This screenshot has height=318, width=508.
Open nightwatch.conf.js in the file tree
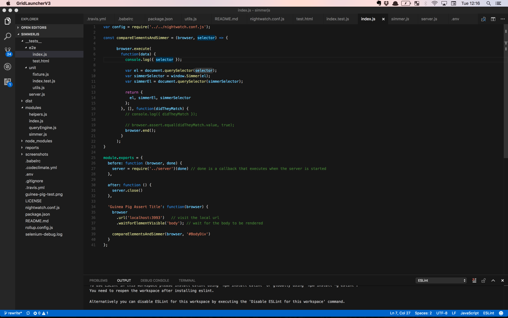coord(42,207)
